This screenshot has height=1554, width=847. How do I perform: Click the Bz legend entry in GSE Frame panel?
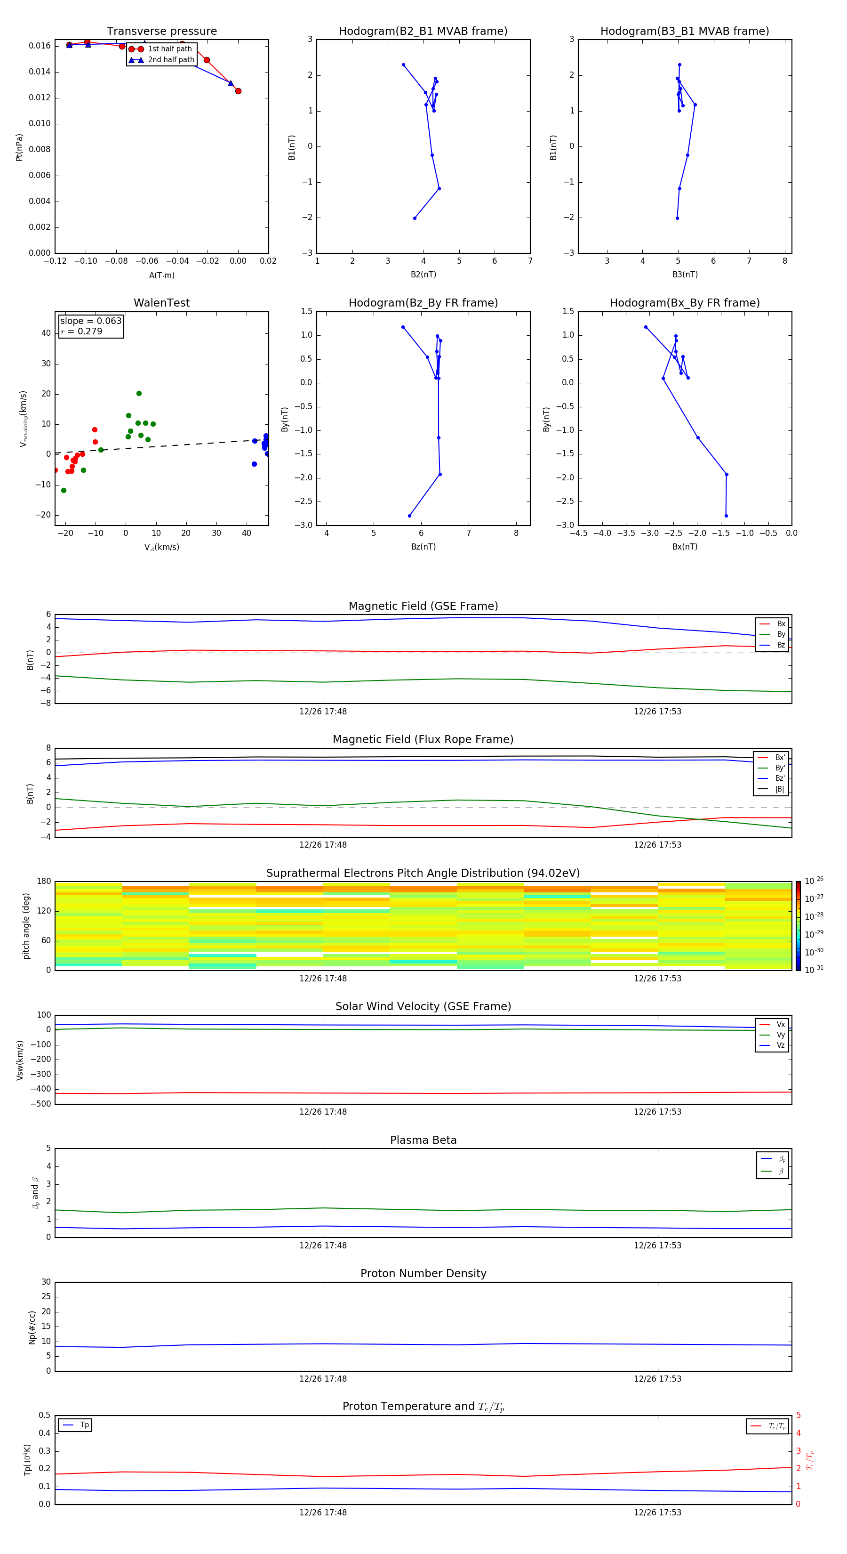(772, 645)
